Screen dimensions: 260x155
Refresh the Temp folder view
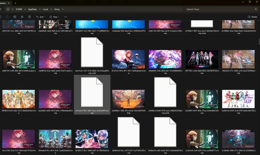1,9
